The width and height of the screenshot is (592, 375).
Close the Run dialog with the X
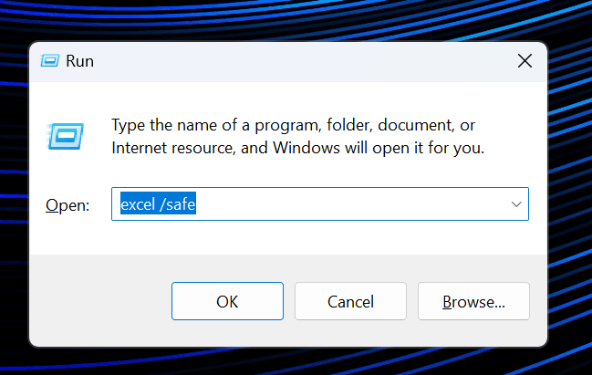tap(524, 62)
